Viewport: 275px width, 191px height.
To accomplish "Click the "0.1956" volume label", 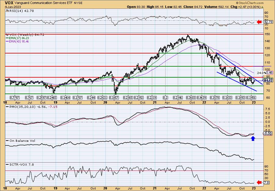I will click(251, 97).
